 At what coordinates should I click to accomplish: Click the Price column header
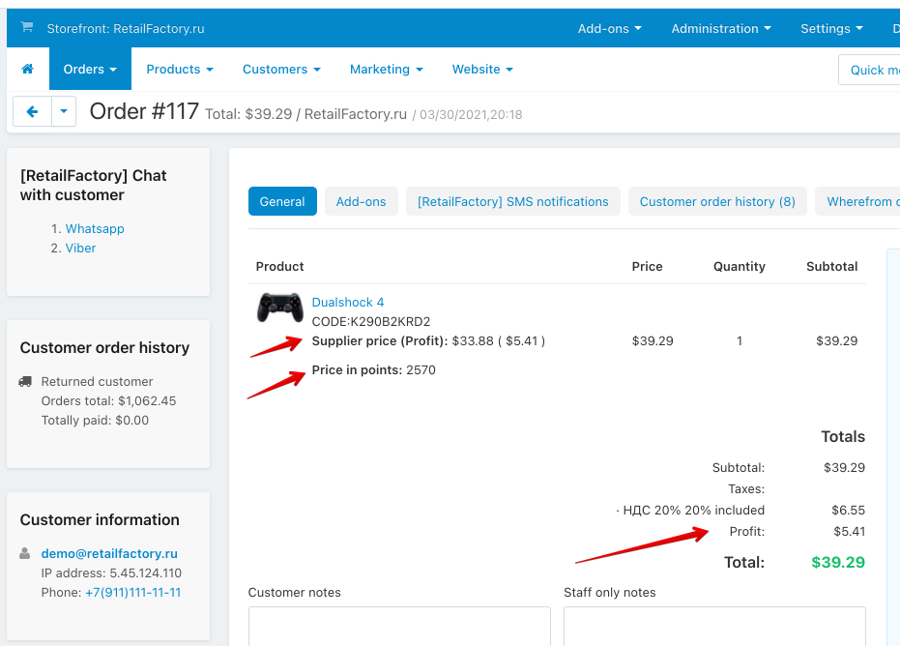tap(647, 267)
